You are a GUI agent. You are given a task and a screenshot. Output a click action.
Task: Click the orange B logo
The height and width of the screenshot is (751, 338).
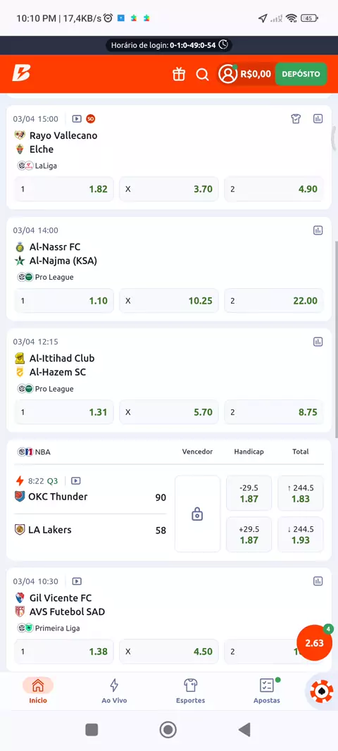coord(21,74)
